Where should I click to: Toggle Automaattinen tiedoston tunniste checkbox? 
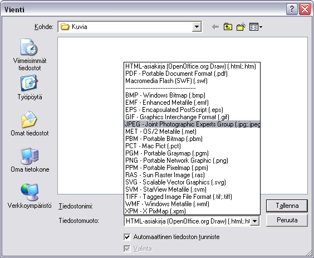point(127,237)
